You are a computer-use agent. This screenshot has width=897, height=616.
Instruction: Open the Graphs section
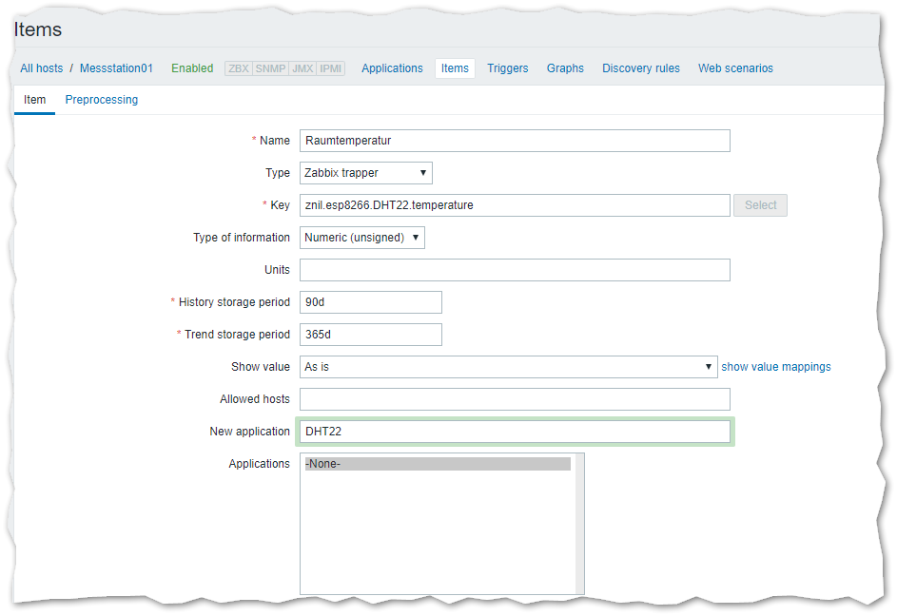pyautogui.click(x=565, y=68)
